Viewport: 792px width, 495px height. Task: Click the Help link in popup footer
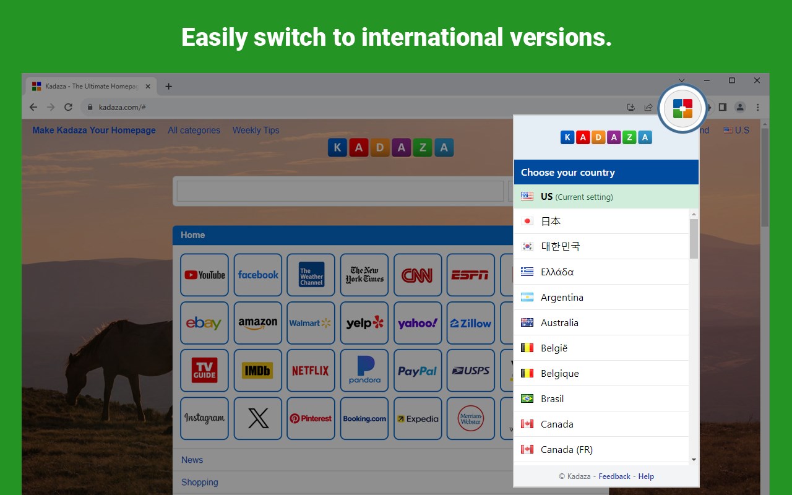point(646,476)
